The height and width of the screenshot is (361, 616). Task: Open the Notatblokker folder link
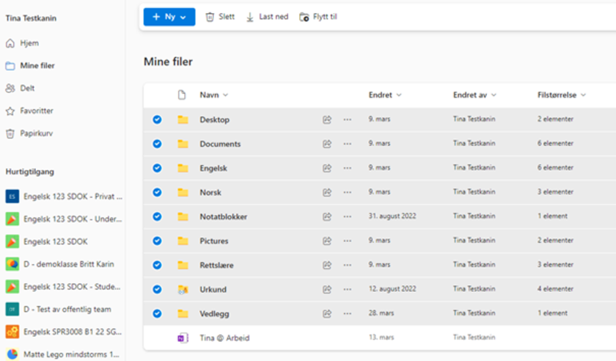[x=224, y=216]
